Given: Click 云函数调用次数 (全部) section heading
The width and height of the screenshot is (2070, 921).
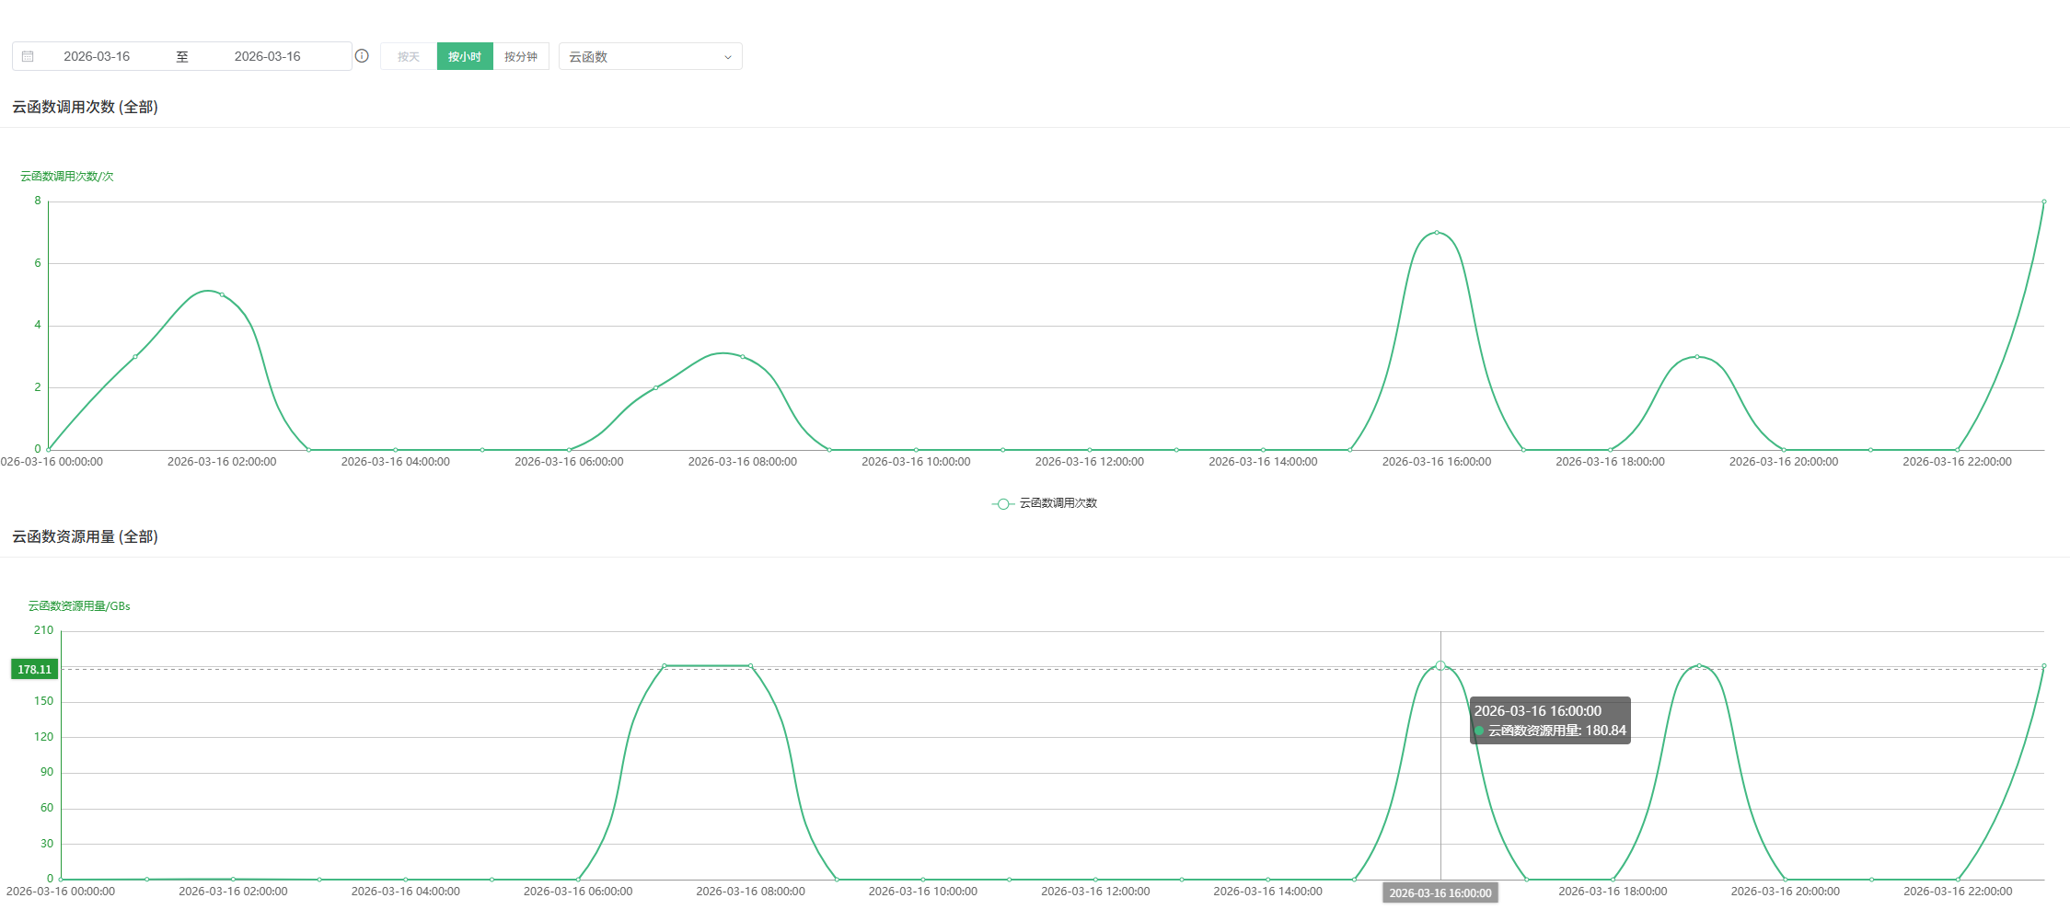Looking at the screenshot, I should pyautogui.click(x=85, y=107).
